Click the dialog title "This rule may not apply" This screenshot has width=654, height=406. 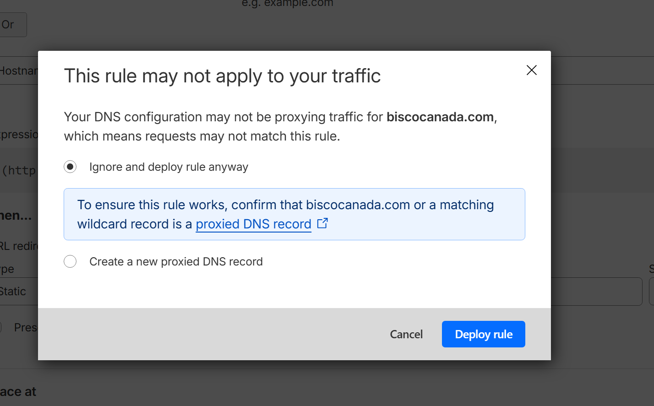point(222,76)
